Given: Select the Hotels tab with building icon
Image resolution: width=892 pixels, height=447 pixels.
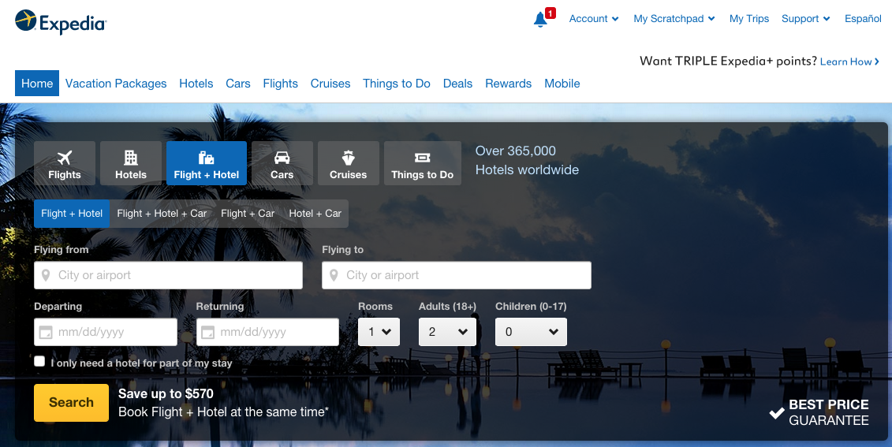Looking at the screenshot, I should point(131,163).
